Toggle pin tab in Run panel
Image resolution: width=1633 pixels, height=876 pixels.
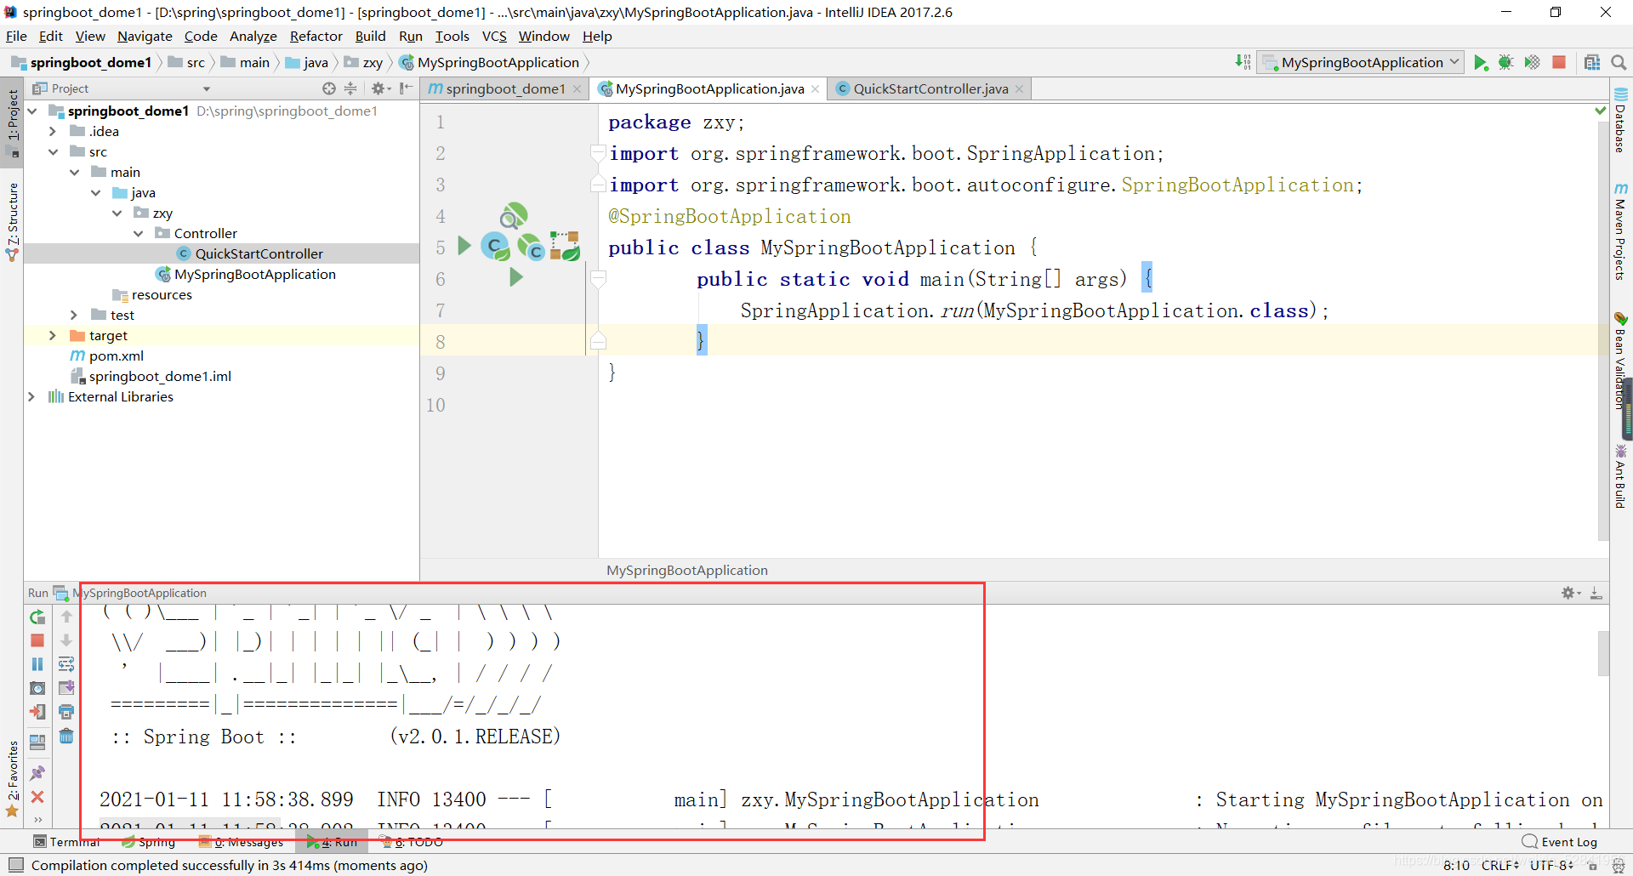coord(37,773)
